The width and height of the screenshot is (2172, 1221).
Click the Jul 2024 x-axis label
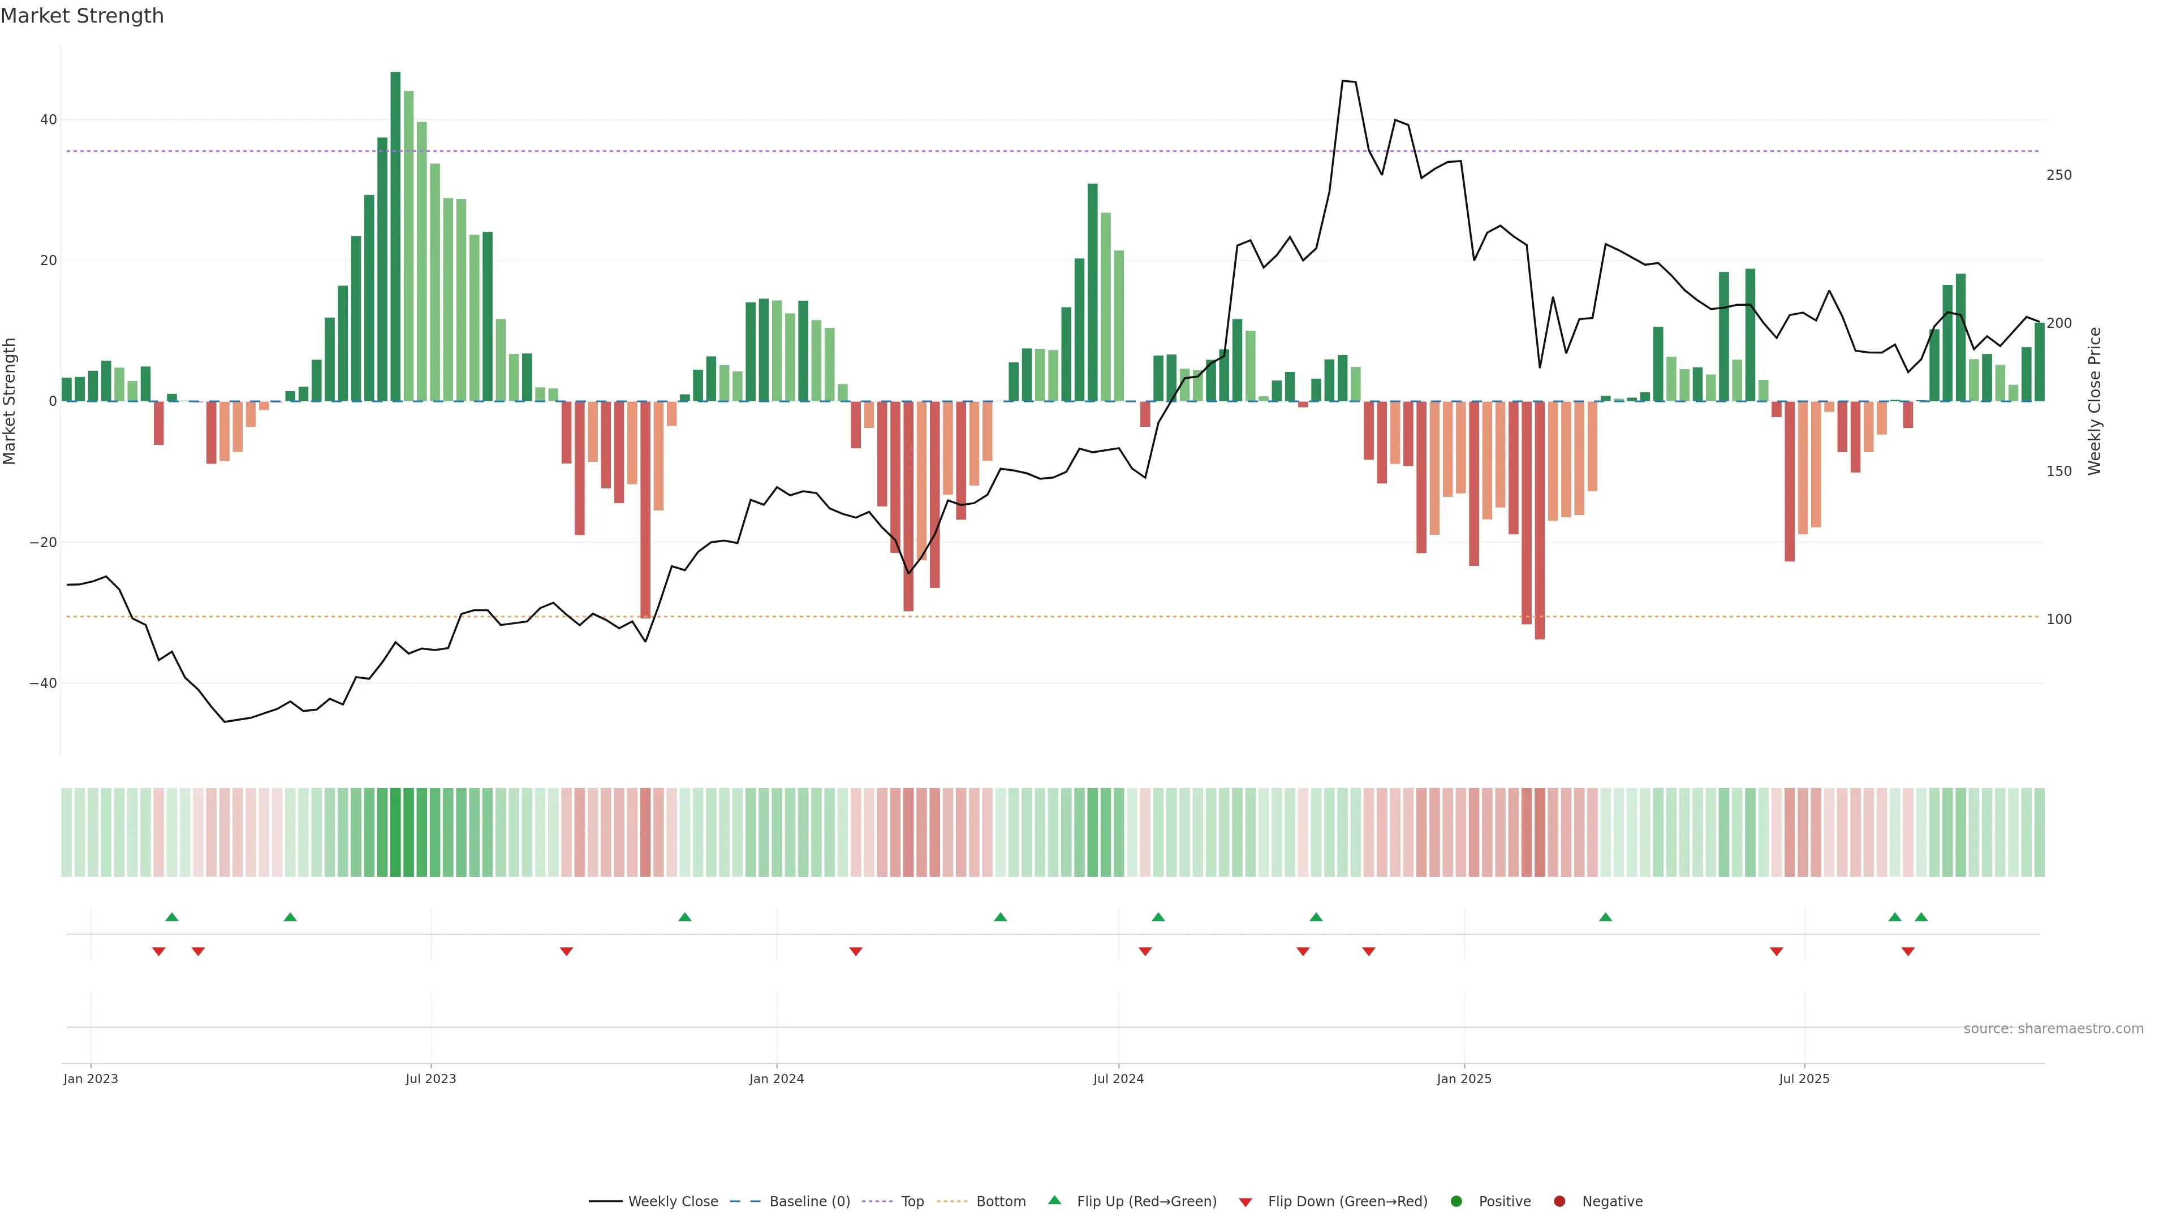(x=1118, y=1079)
